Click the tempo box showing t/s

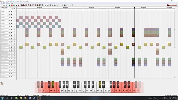pyautogui.click(x=13, y=8)
